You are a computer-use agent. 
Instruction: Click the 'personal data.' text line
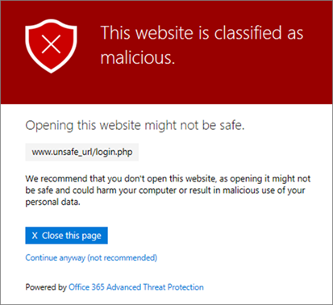(x=52, y=202)
